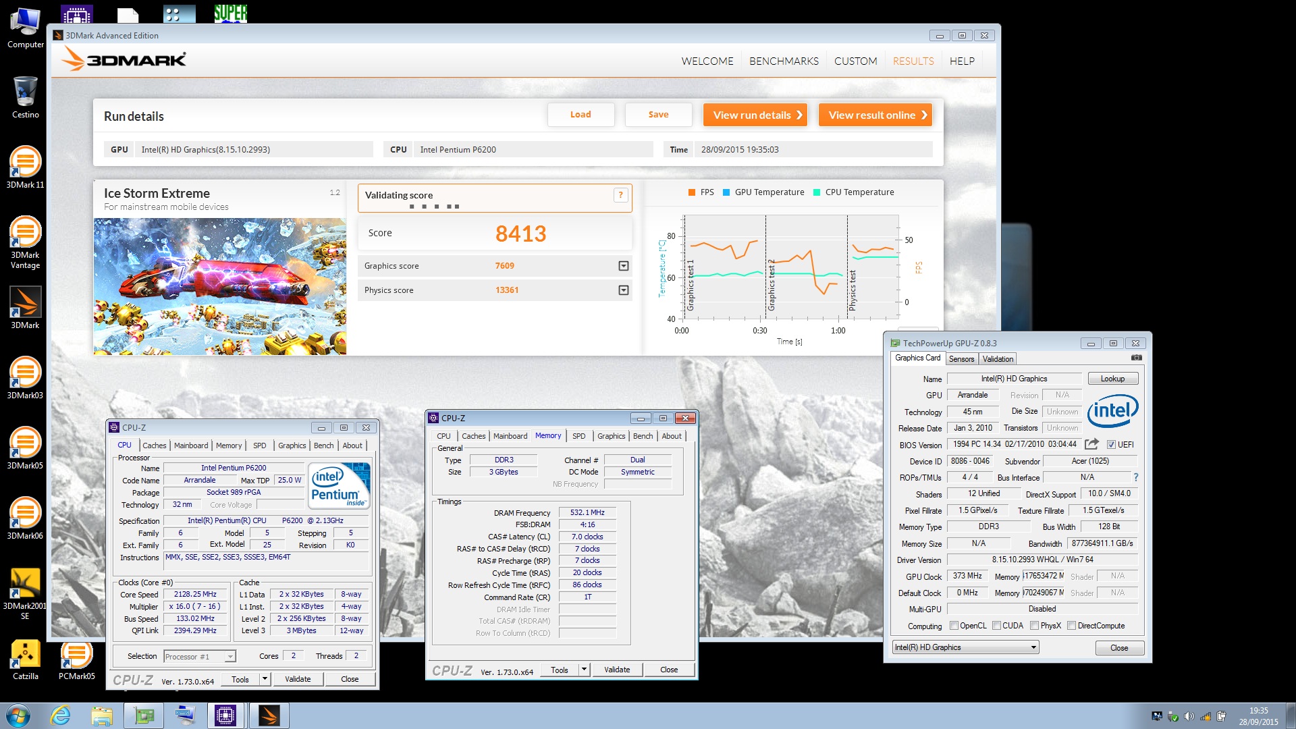Open Tools dropdown arrow in CPU-Z Memory window
Screen dimensions: 1296x729
(x=584, y=670)
